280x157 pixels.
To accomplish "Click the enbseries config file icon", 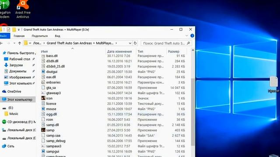I will pyautogui.click(x=43, y=82).
